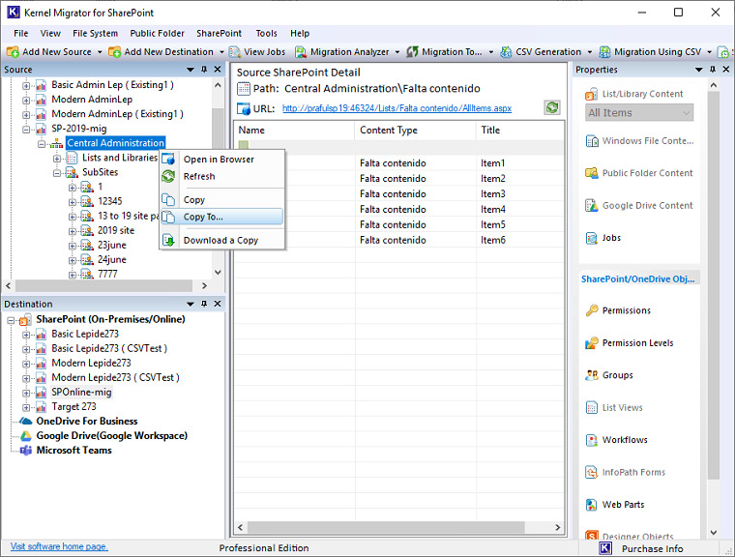Select the Central Administration tree item
This screenshot has height=557, width=735.
click(115, 143)
